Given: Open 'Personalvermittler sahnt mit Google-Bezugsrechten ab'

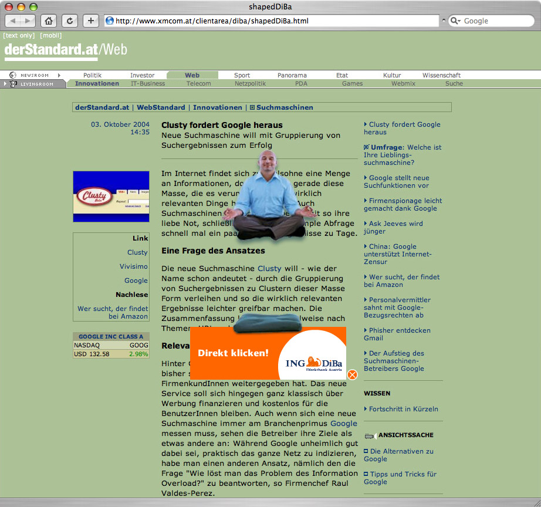Looking at the screenshot, I should click(x=397, y=307).
